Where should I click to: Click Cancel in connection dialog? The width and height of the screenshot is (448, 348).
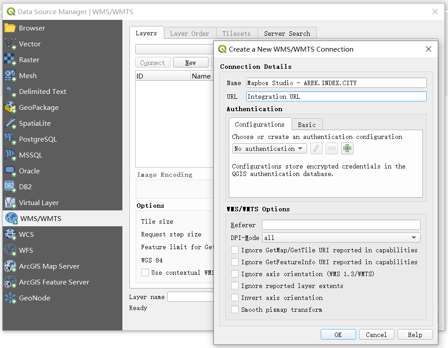click(376, 335)
